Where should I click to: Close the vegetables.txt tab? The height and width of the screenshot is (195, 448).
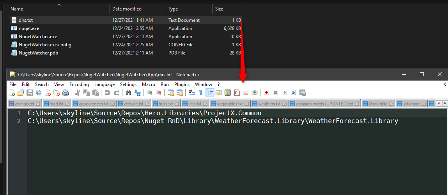[246, 104]
